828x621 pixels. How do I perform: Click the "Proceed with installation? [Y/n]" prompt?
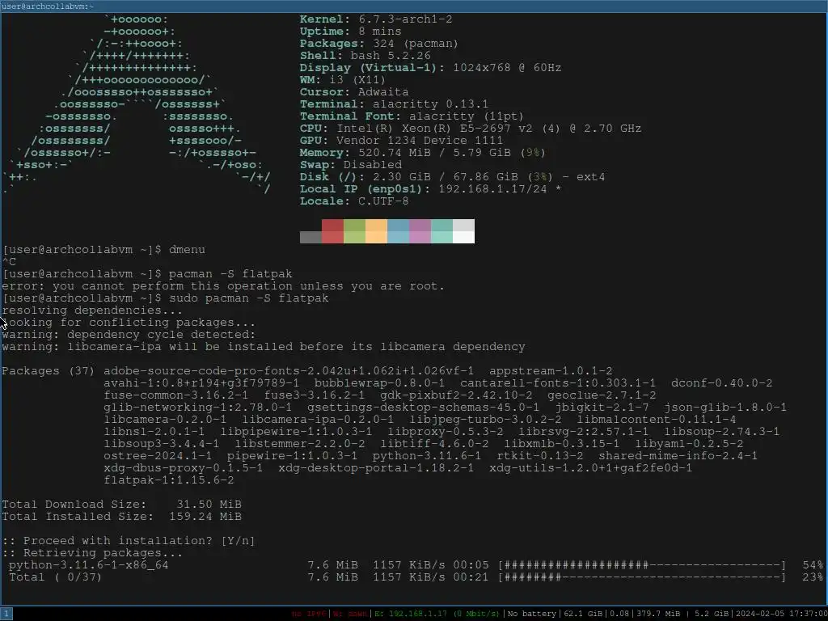129,541
